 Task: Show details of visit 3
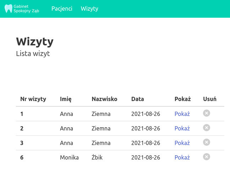point(182,143)
